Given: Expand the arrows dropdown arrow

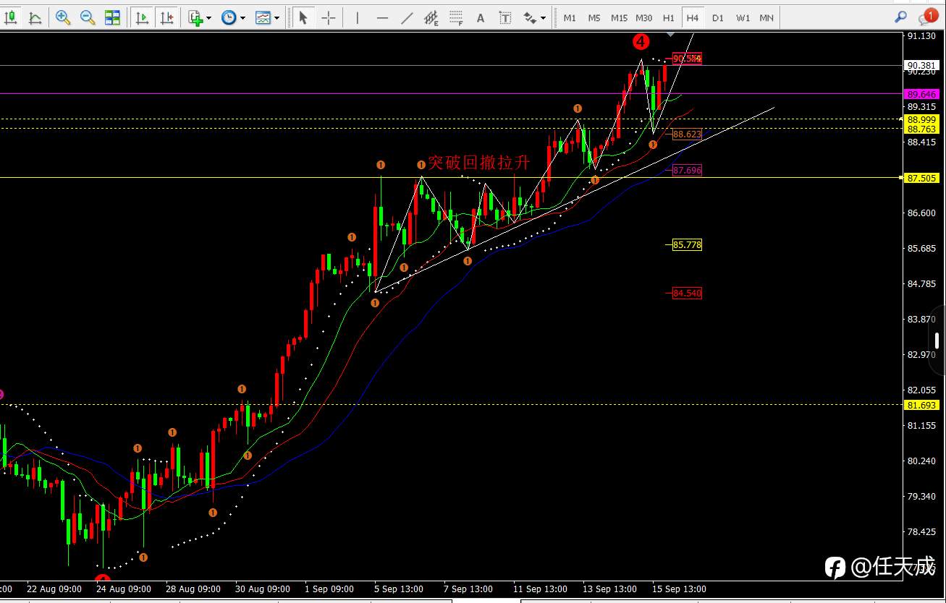Looking at the screenshot, I should click(544, 18).
